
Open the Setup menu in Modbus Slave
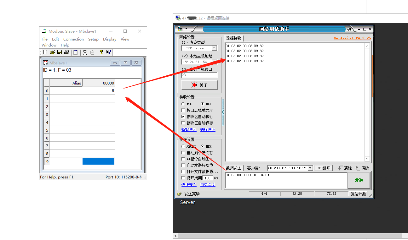coord(93,39)
